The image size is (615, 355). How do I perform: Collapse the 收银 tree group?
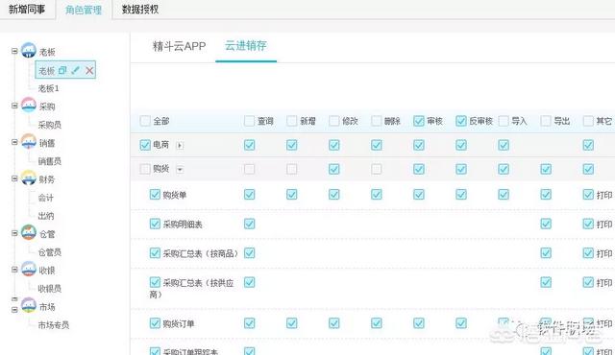pos(14,270)
